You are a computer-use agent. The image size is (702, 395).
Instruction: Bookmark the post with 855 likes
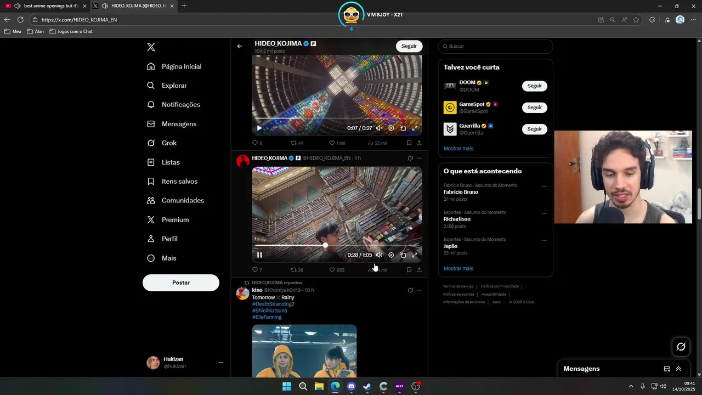point(409,270)
